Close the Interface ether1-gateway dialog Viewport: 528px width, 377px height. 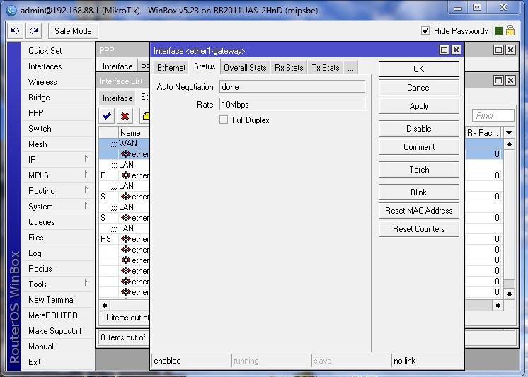456,50
